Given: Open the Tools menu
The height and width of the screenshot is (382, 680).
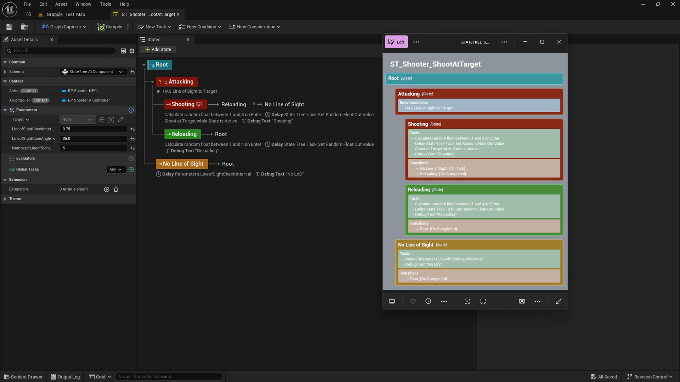Looking at the screenshot, I should (x=105, y=4).
